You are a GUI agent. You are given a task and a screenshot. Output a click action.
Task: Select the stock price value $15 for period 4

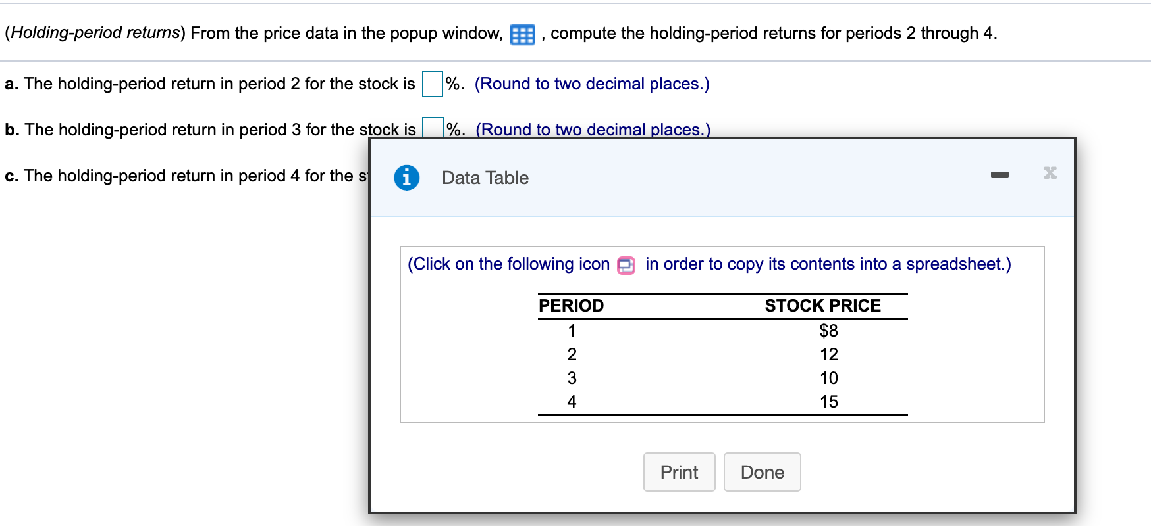coord(829,401)
